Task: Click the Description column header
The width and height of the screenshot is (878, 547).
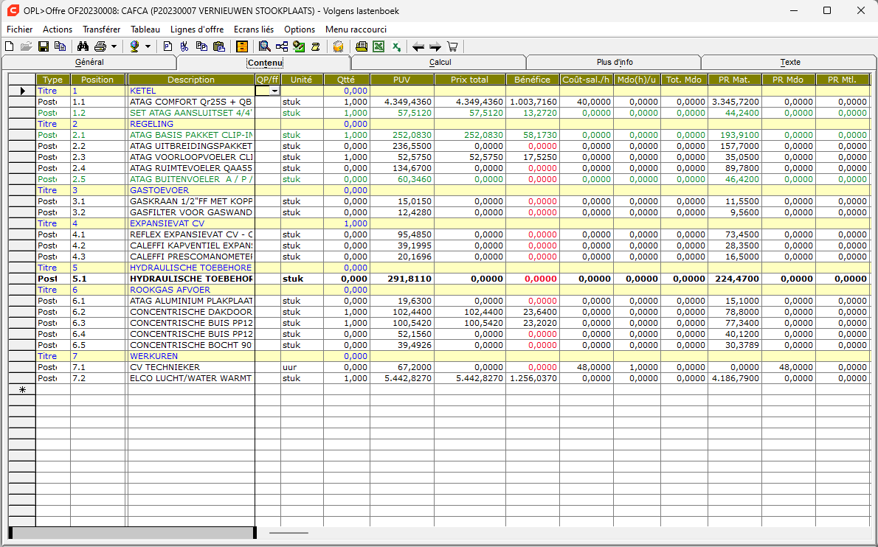Action: point(191,80)
